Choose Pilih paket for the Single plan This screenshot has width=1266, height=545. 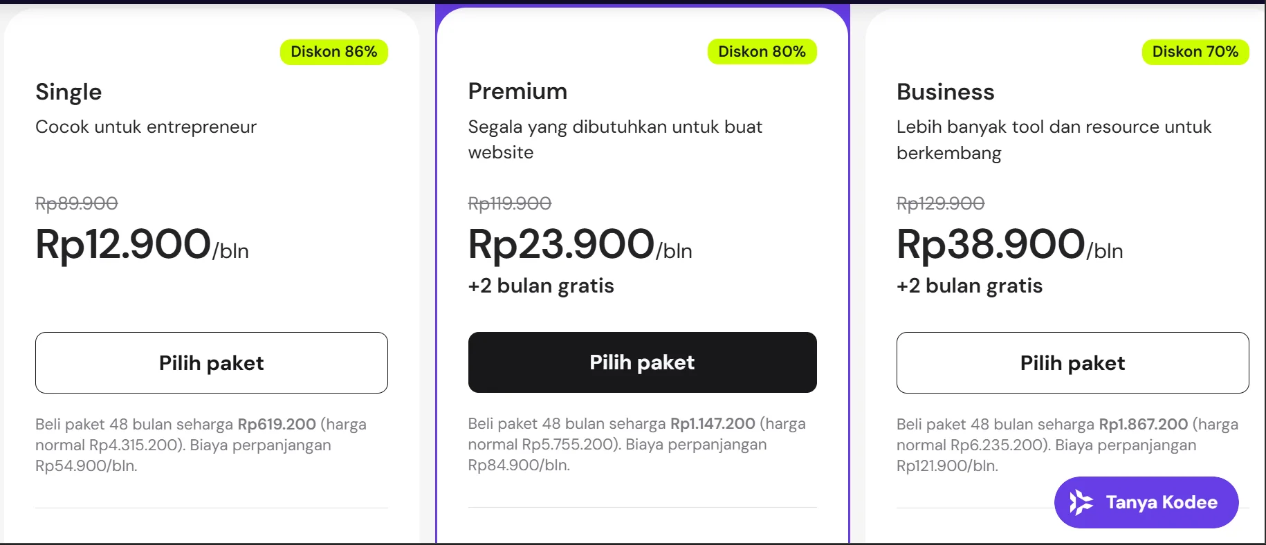tap(212, 363)
